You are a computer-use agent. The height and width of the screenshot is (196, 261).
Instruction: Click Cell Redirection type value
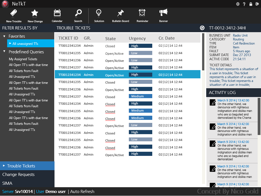click(244, 43)
